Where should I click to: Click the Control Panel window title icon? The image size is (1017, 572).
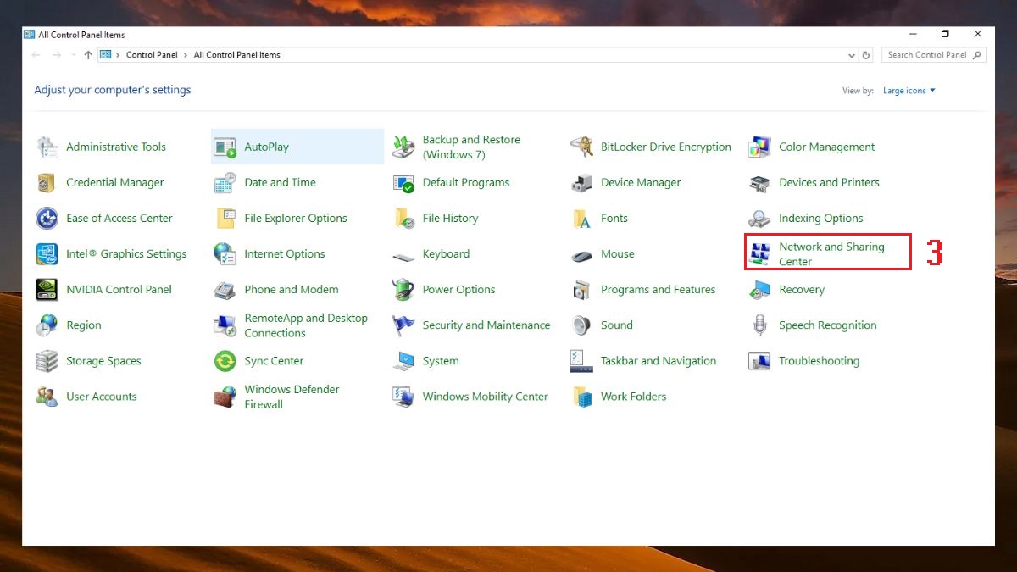pos(30,35)
